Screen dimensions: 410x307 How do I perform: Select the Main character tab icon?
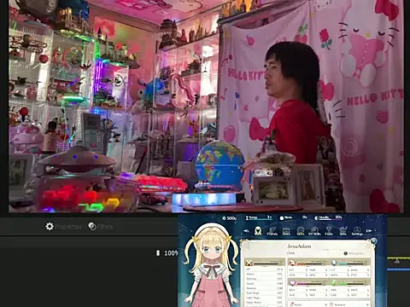pos(258,230)
